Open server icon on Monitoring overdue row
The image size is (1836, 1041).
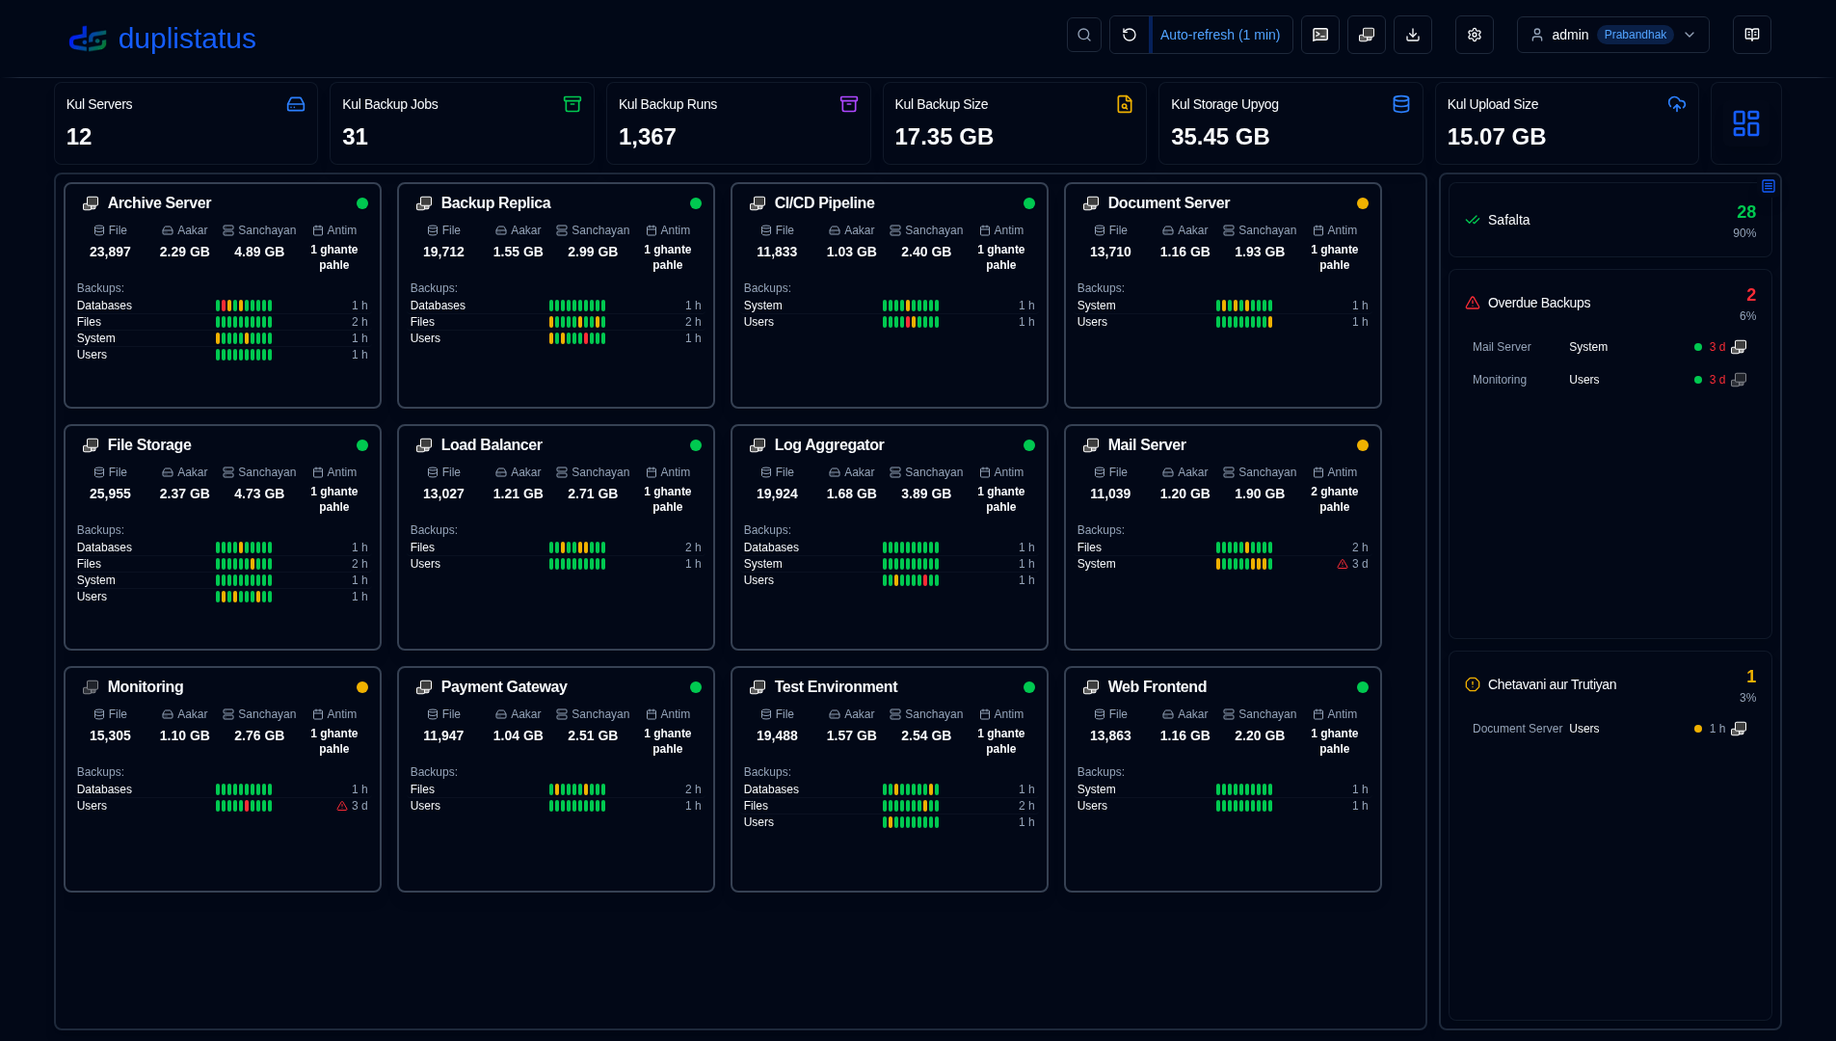click(1738, 380)
